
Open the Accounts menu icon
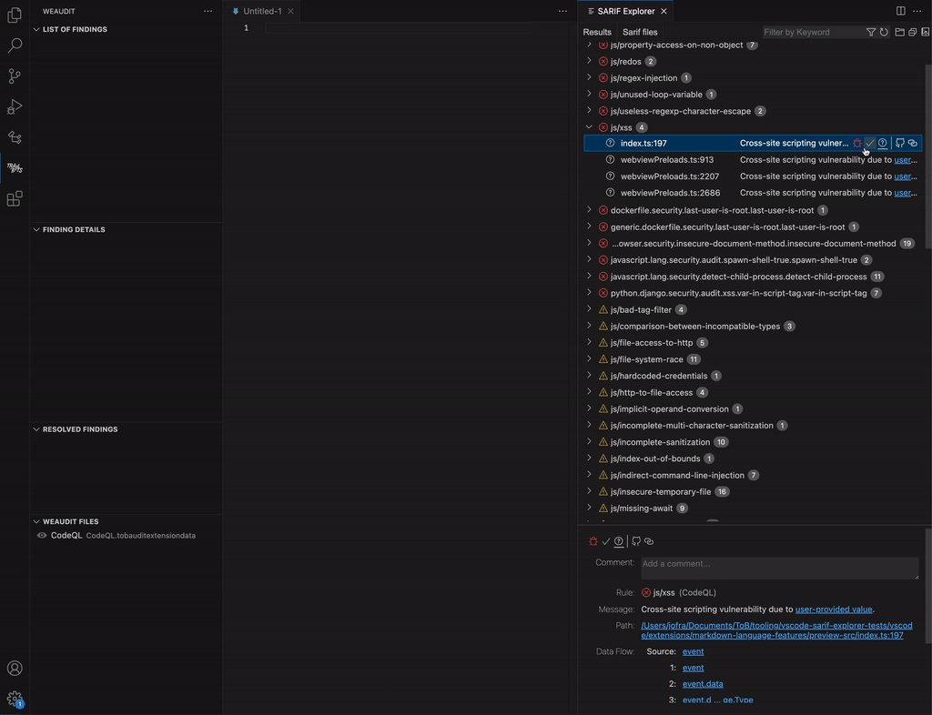coord(15,668)
